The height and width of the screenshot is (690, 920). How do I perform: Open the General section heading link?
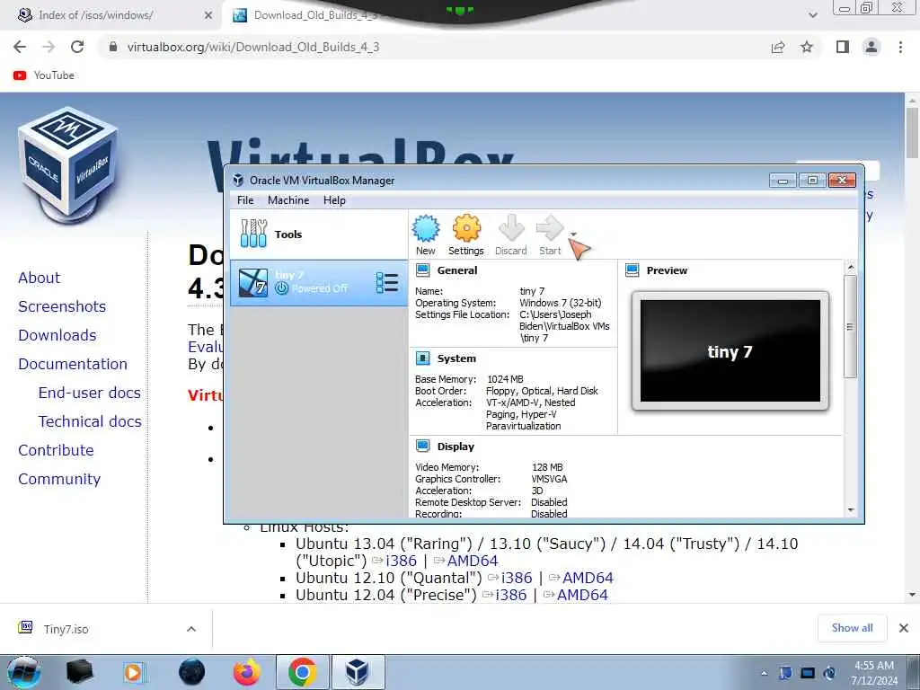click(457, 270)
